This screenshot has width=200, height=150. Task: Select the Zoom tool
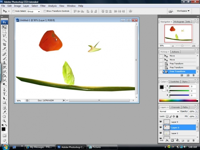tap(4, 121)
